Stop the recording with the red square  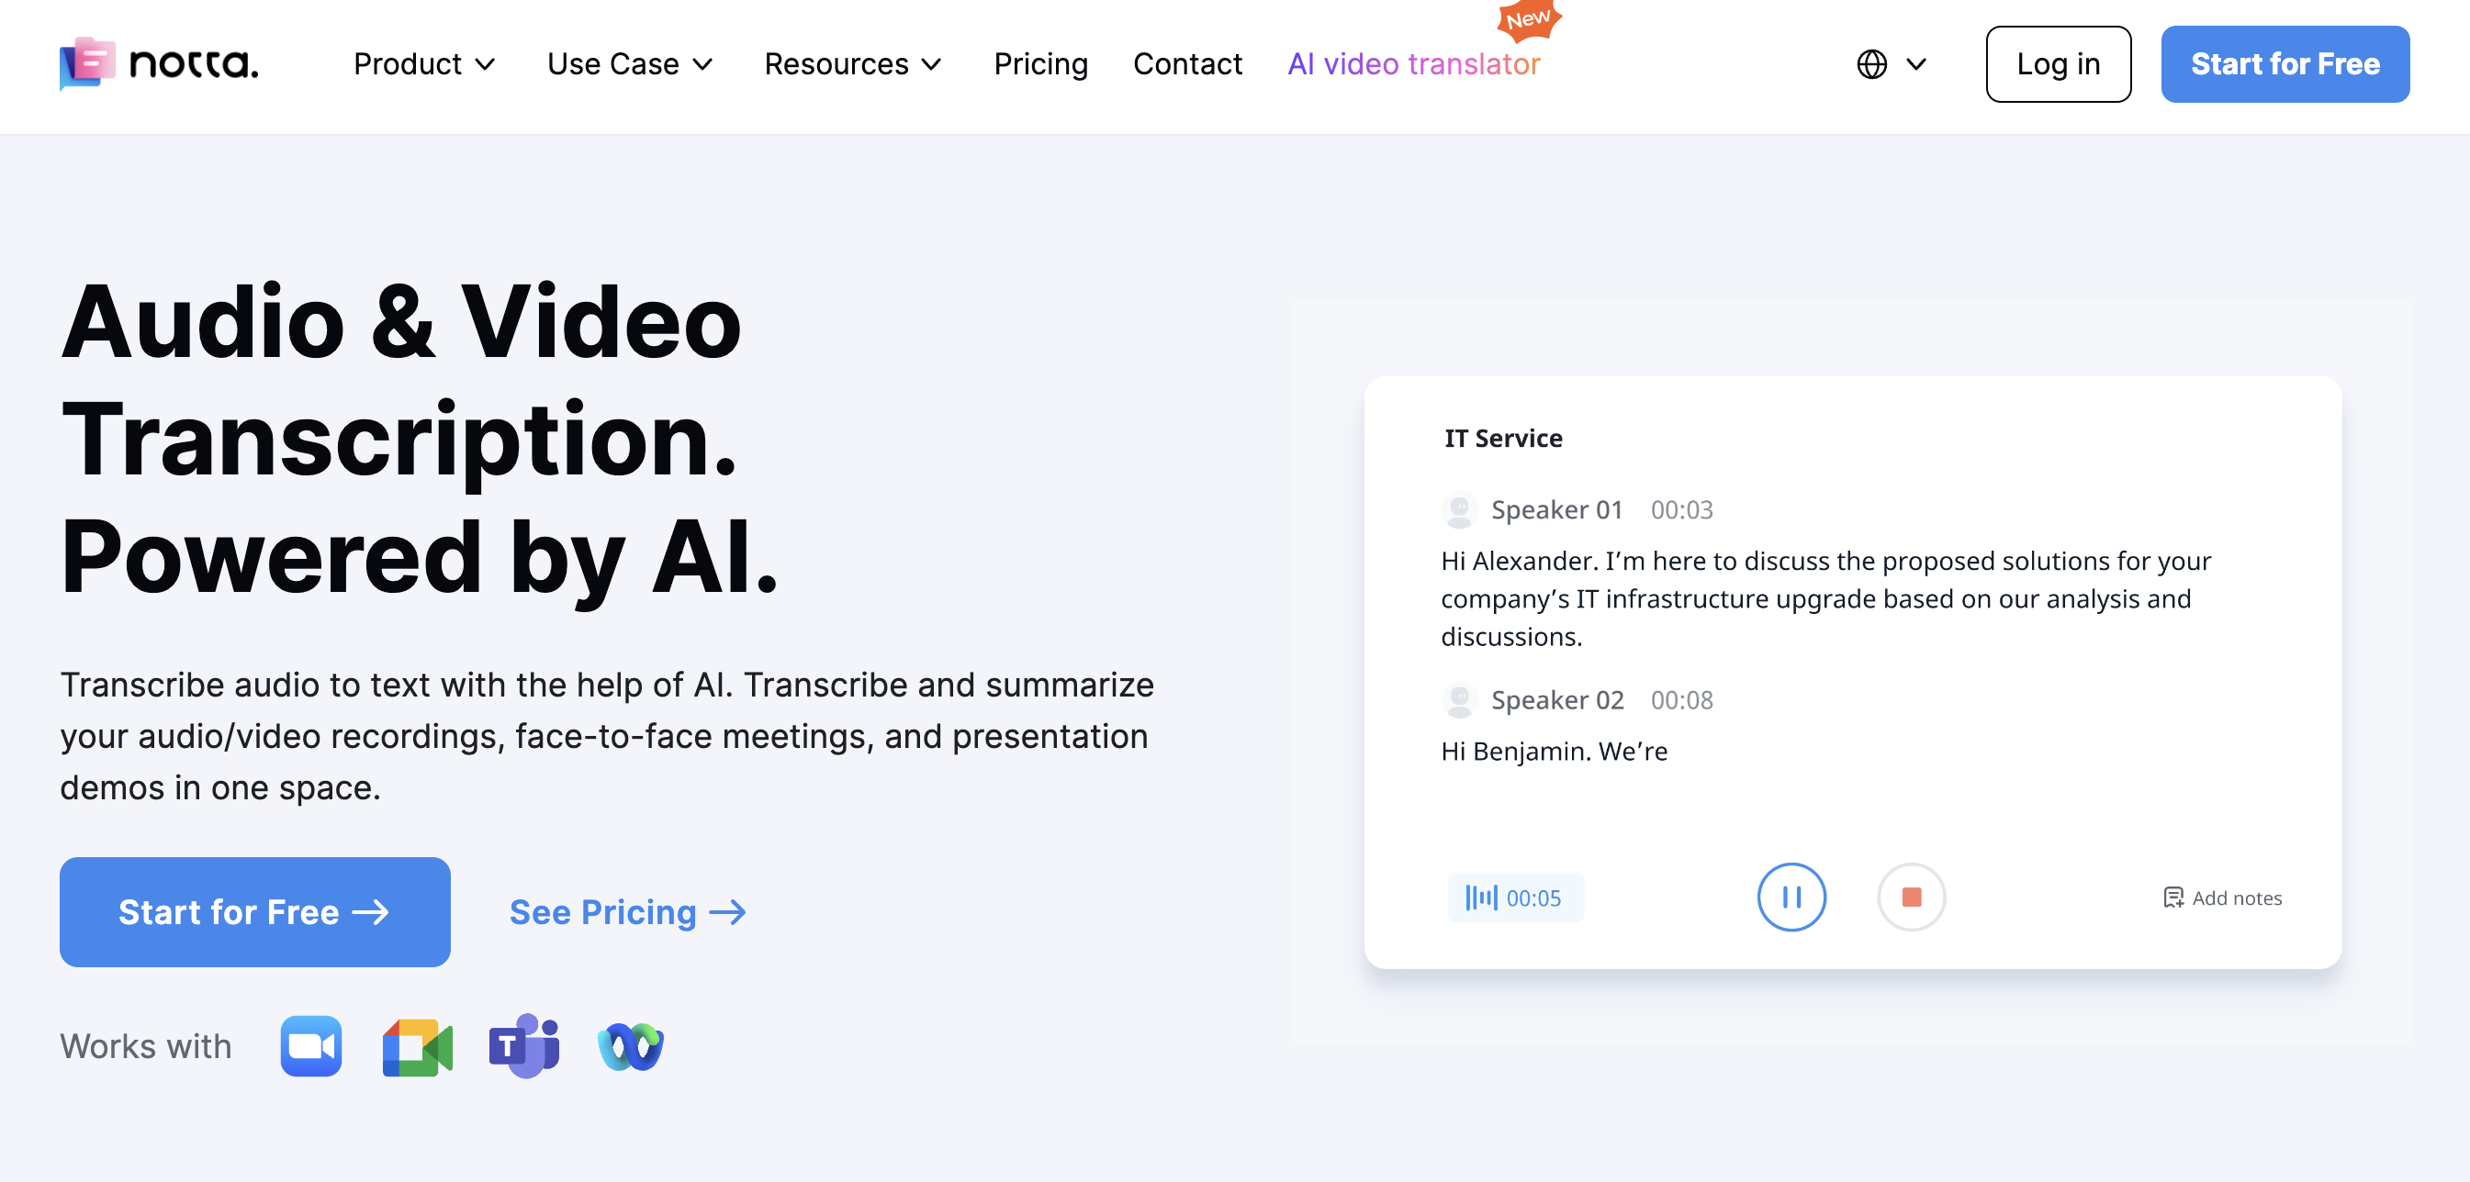click(x=1910, y=898)
